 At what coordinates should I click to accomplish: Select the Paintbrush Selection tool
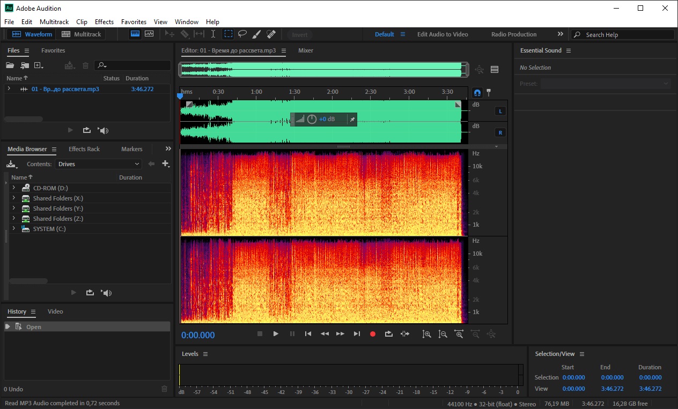tap(256, 34)
